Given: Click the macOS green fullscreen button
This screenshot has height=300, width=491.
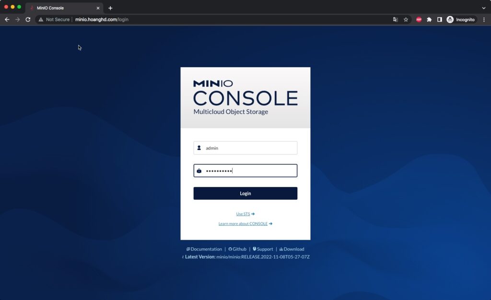Looking at the screenshot, I should tap(19, 7).
